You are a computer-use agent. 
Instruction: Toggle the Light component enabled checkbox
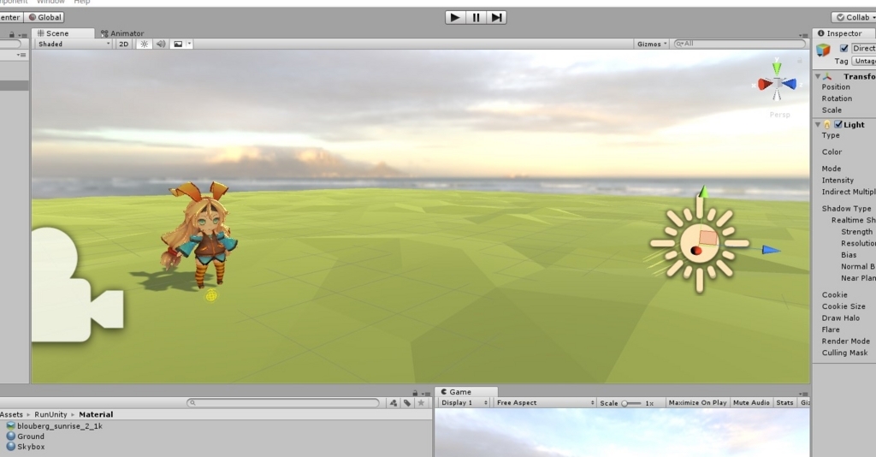(838, 125)
